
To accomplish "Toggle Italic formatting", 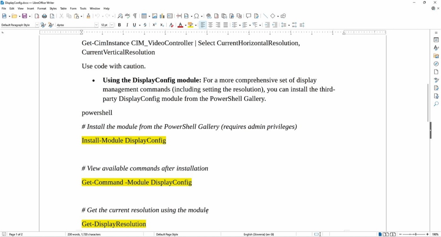I will pos(127,25).
